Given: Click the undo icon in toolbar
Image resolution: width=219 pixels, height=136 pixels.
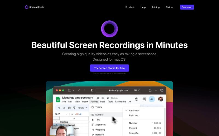Looking at the screenshot, I should point(59,108).
